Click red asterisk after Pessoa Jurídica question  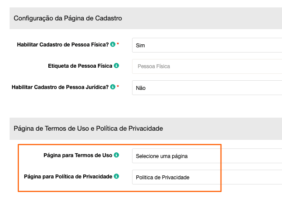pos(118,87)
